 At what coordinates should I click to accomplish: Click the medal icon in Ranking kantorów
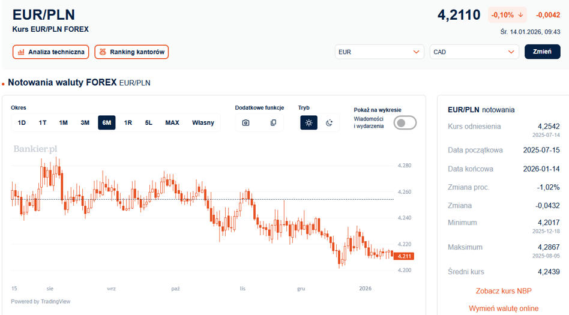point(103,52)
